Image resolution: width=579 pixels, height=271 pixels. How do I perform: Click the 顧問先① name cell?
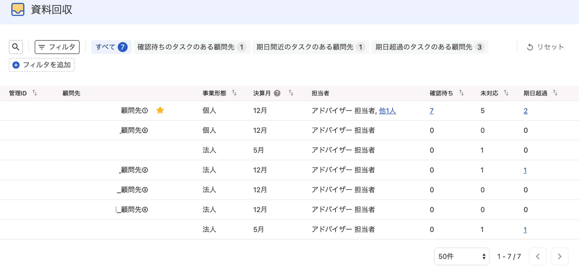(x=135, y=110)
